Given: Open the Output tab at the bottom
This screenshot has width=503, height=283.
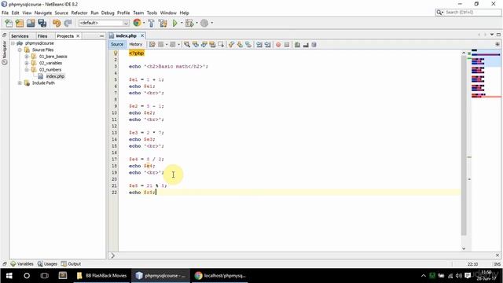Looking at the screenshot, I should 72,264.
